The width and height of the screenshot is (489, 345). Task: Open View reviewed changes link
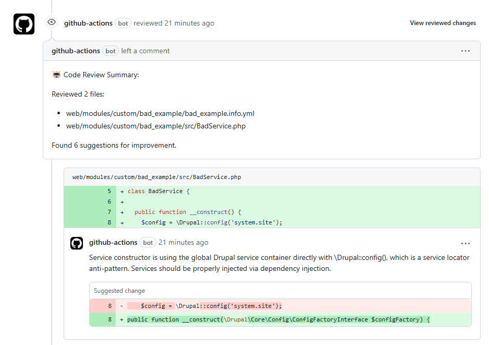point(443,23)
